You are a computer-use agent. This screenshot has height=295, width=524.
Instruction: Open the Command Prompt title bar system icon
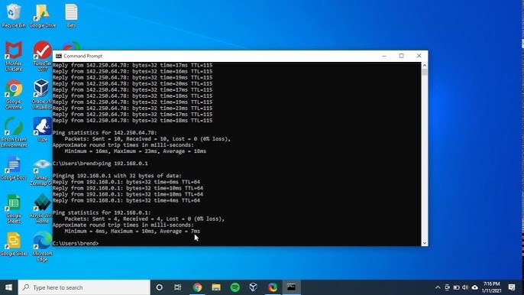59,56
